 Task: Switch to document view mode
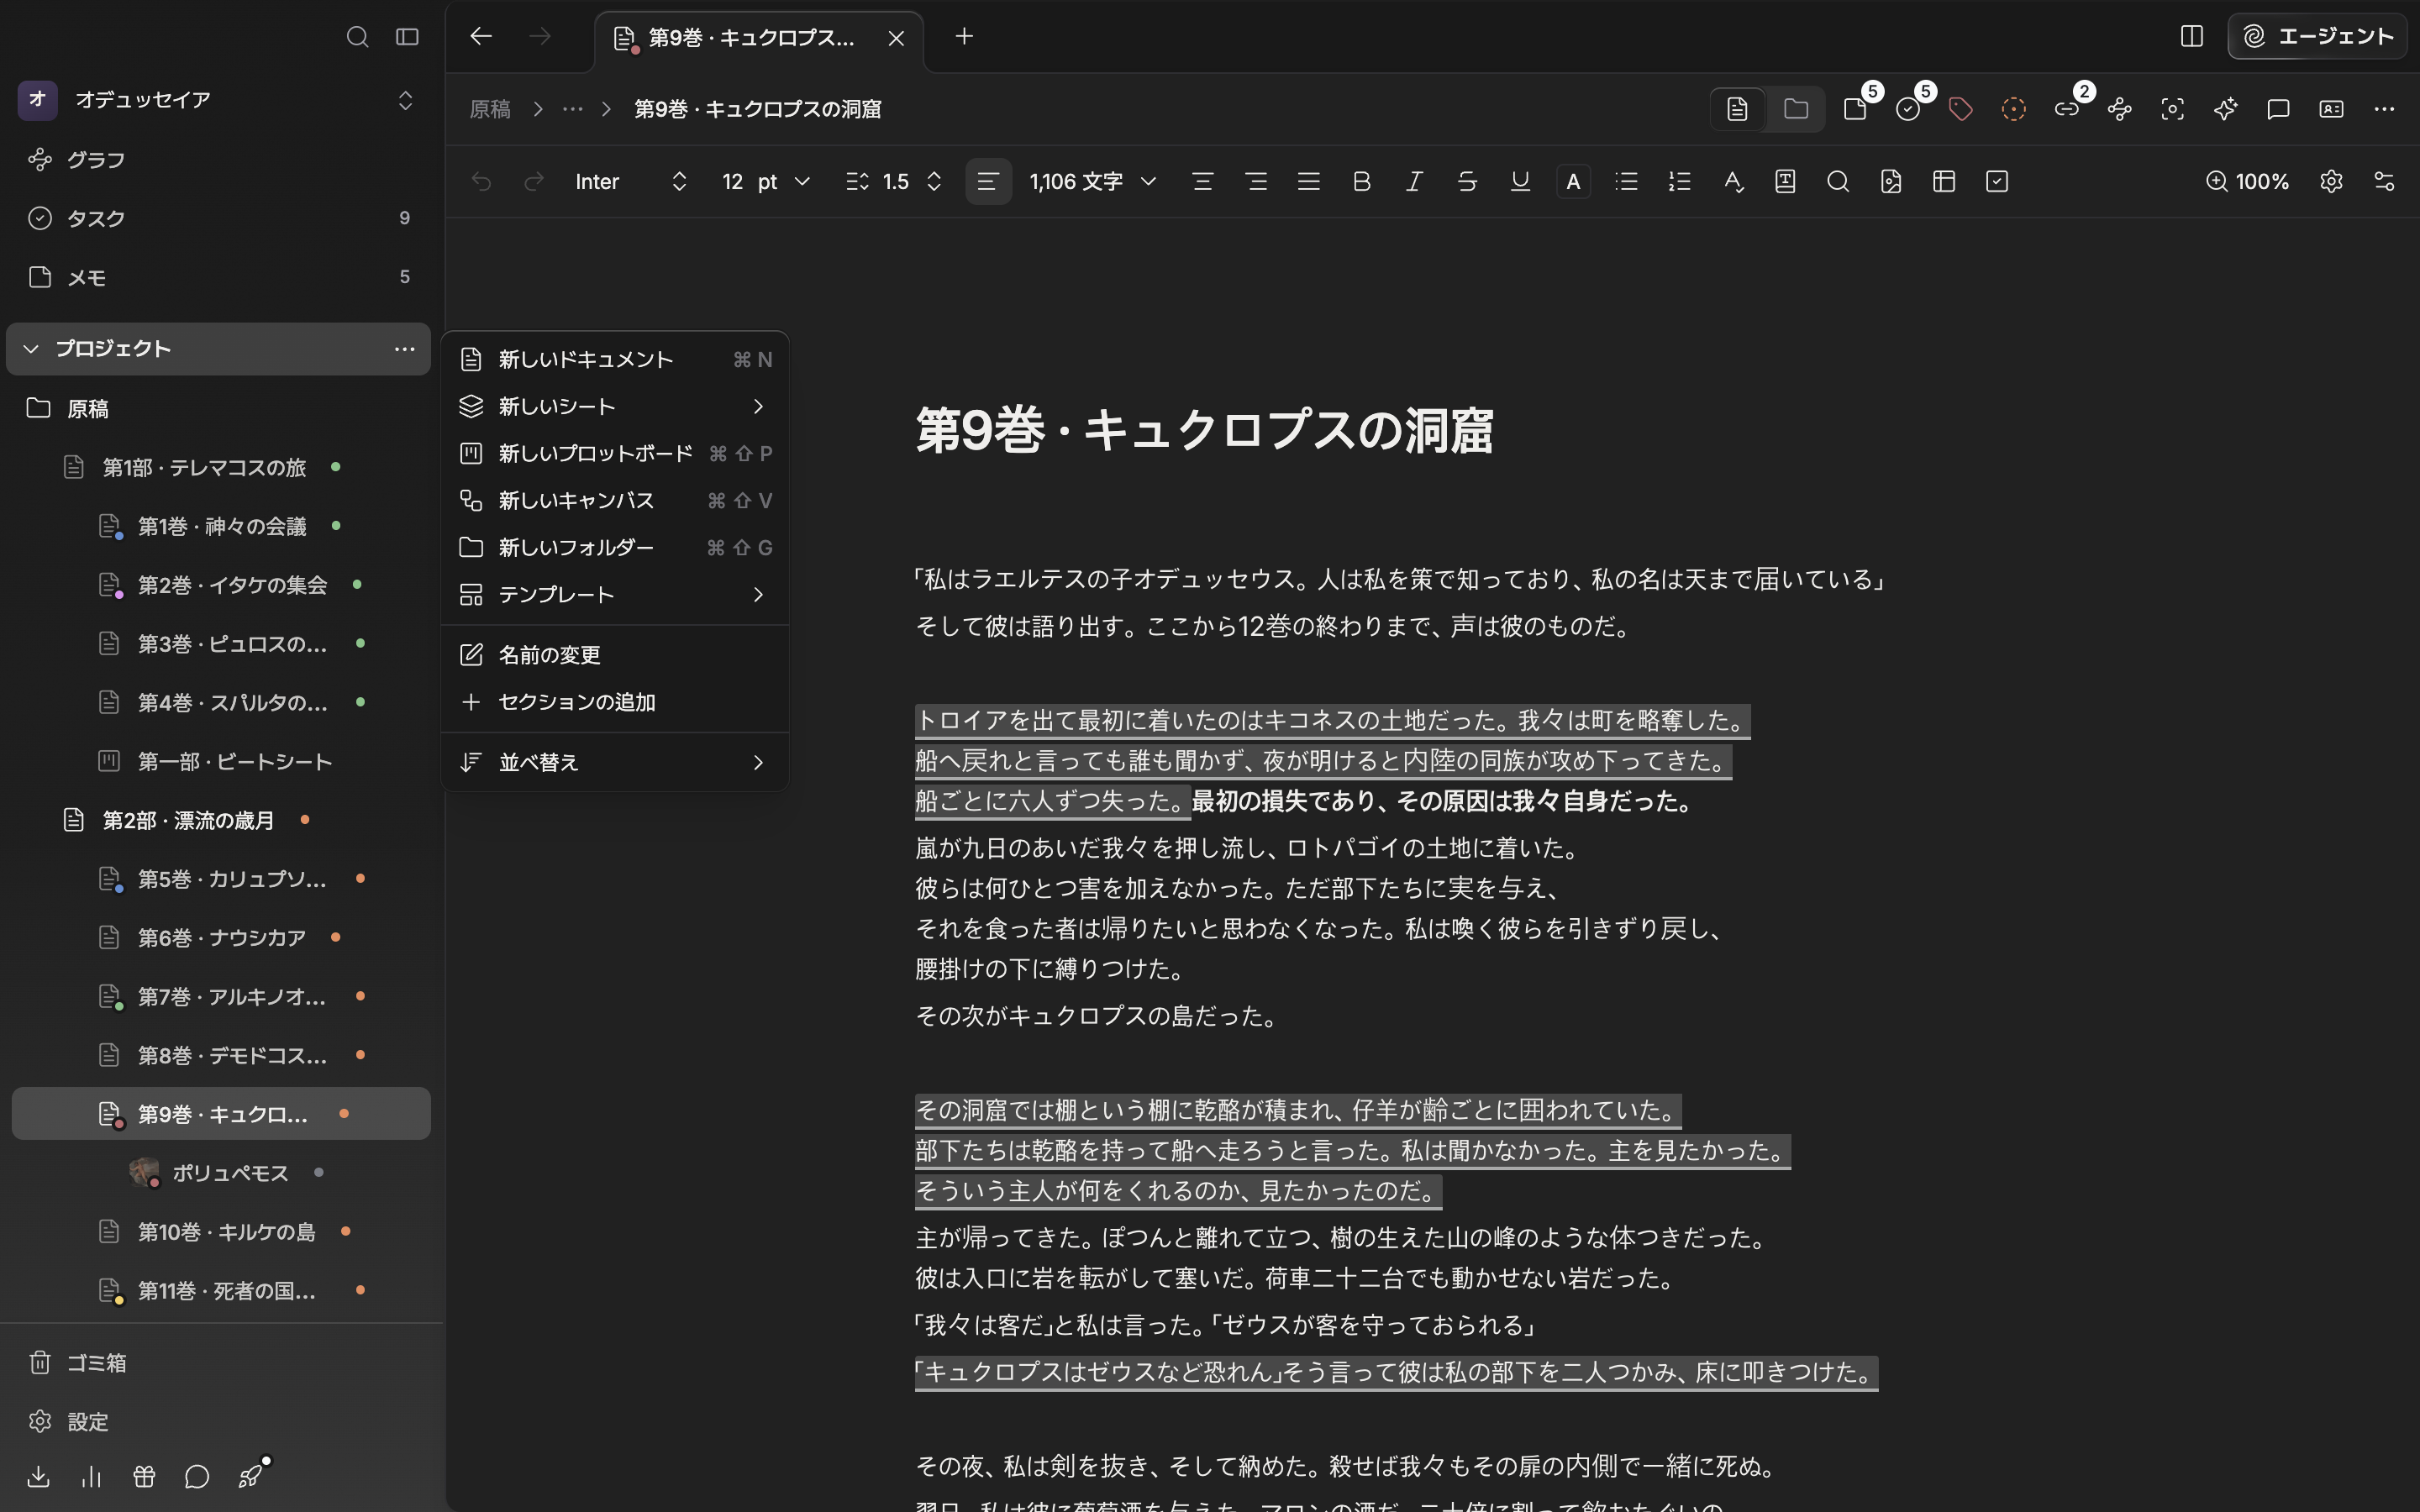pos(1737,109)
